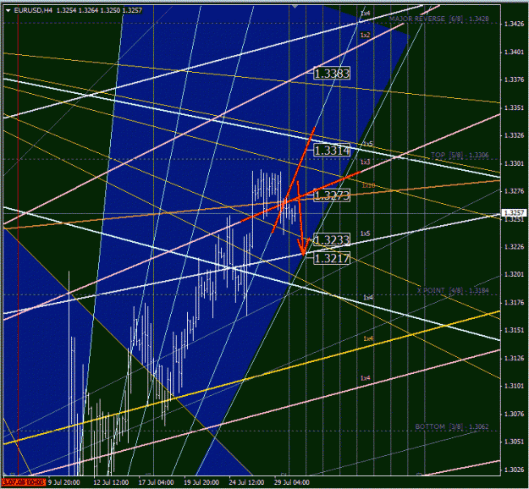Click the chart shift triangle marker at the top edge
Screen dimensions: 529x489
(x=295, y=6)
